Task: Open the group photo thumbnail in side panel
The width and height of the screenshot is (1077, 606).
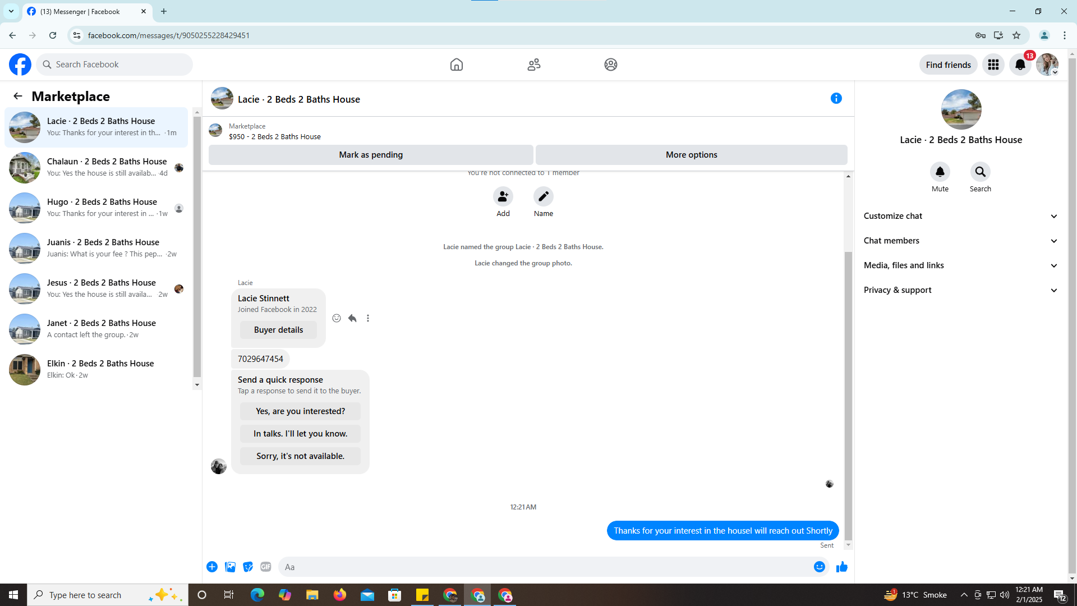Action: pos(961,109)
